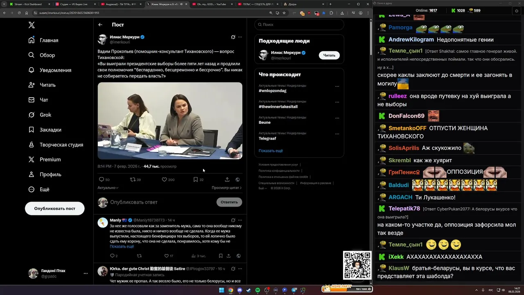Image resolution: width=524 pixels, height=295 pixels.
Task: Open Профиль page
Action: coord(45,175)
